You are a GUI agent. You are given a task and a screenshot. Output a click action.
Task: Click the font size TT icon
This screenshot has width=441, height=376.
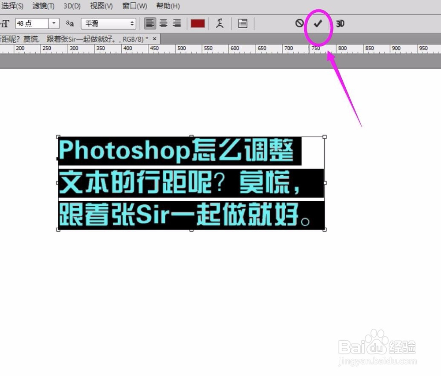tap(5, 24)
